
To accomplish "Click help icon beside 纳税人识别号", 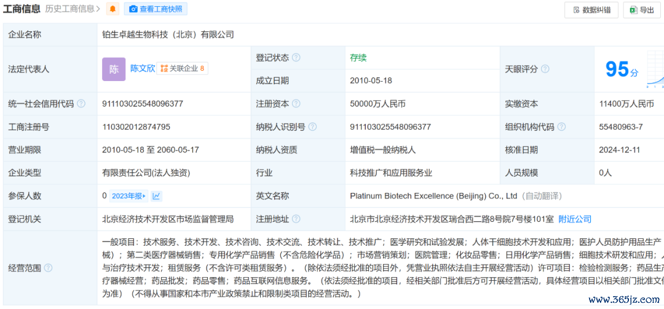I will [312, 127].
